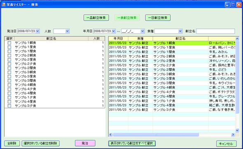Select サンプル4昼食 row in right table
Viewport: 243px width, 149px height.
pyautogui.click(x=172, y=105)
